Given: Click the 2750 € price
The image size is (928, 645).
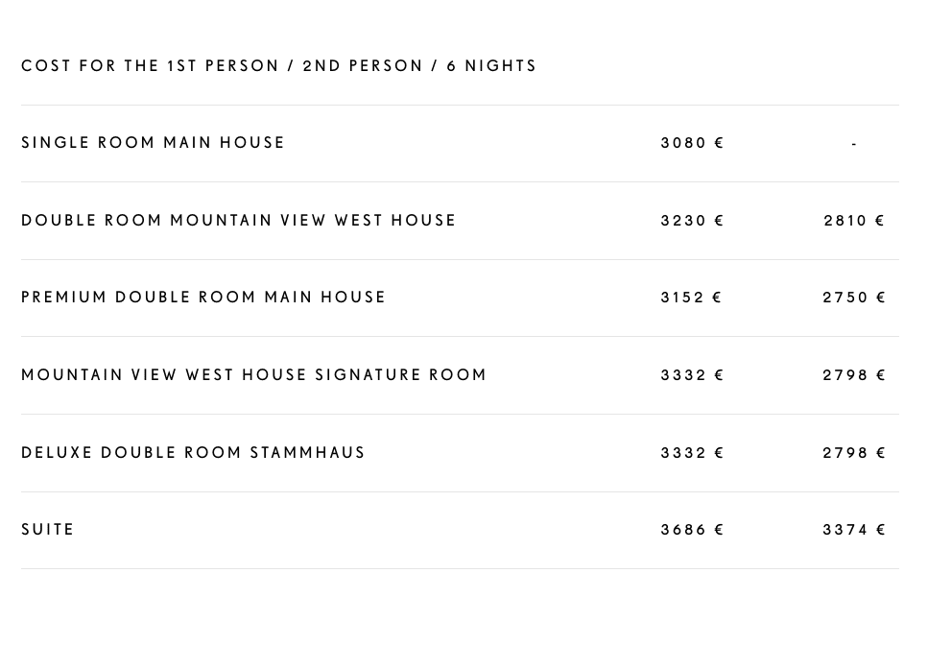Looking at the screenshot, I should click(853, 297).
